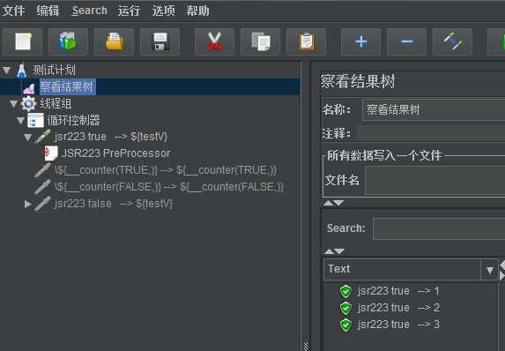Select JSR223 PreProcessor in the tree
Viewport: 505px width, 351px height.
tap(115, 153)
